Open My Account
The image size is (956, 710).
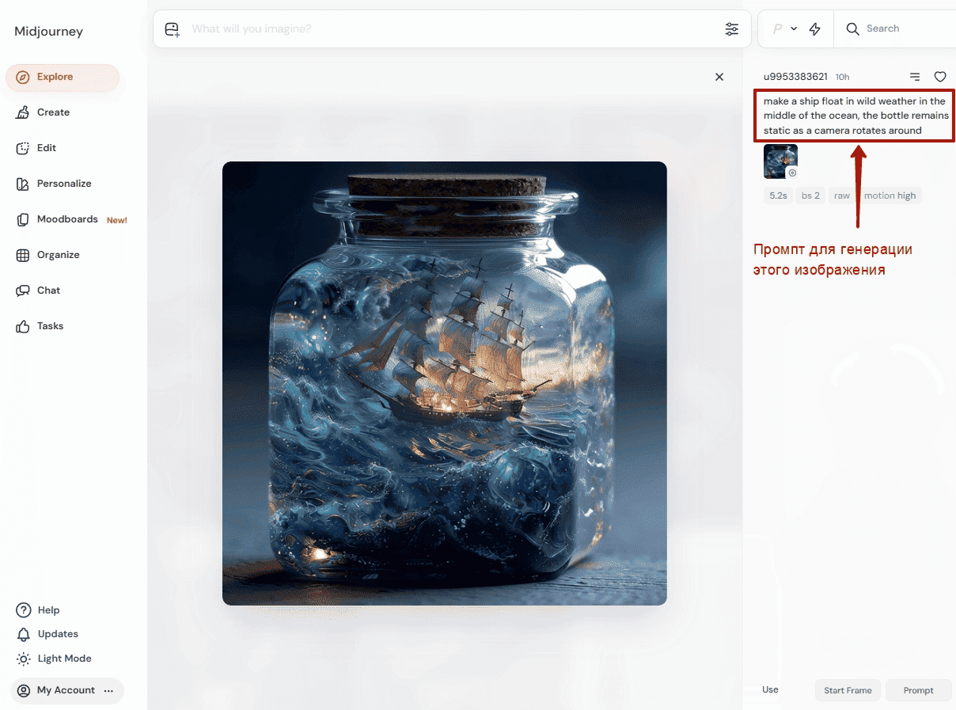pyautogui.click(x=66, y=690)
